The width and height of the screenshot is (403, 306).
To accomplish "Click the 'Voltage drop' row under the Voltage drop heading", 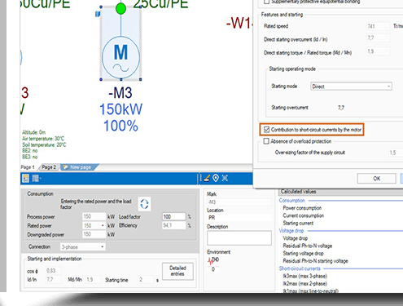I will pos(296,238).
